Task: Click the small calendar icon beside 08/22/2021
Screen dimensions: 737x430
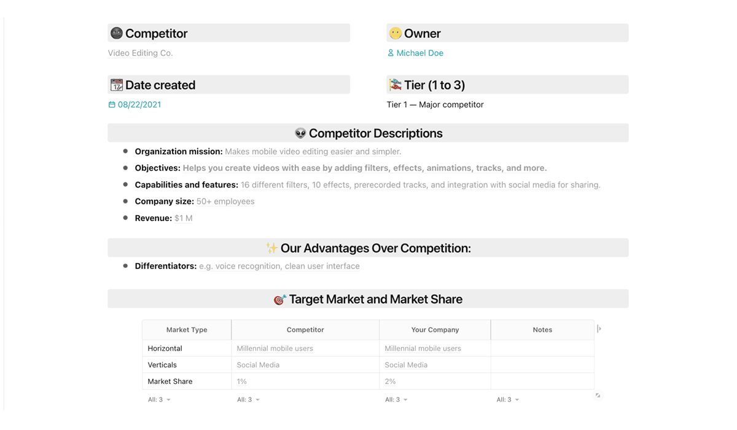Action: (112, 104)
